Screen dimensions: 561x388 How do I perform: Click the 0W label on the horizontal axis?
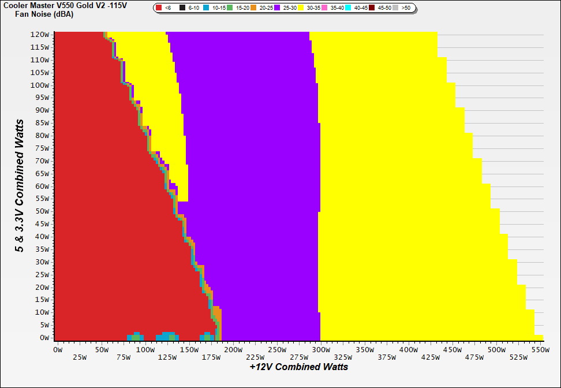(x=57, y=350)
